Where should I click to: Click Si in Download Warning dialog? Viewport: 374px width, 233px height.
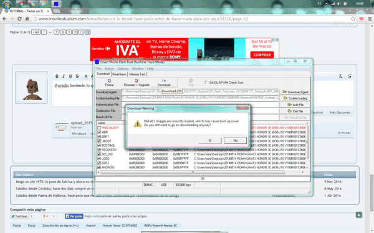pyautogui.click(x=210, y=140)
